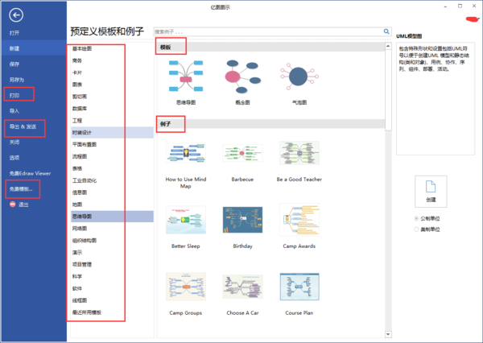Screen dimensions: 483x343
Task: Select the 科学 category
Action: pos(77,276)
